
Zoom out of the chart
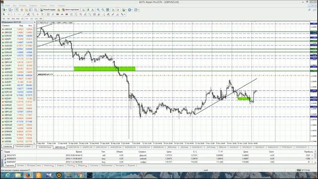[x=103, y=10]
